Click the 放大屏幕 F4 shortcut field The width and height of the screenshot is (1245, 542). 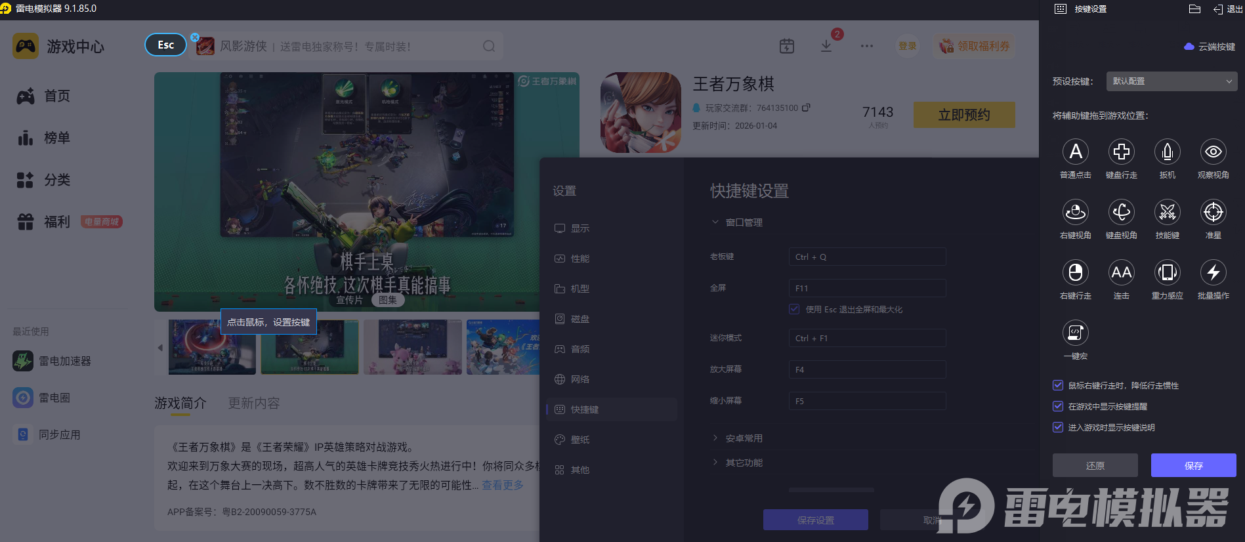(867, 369)
